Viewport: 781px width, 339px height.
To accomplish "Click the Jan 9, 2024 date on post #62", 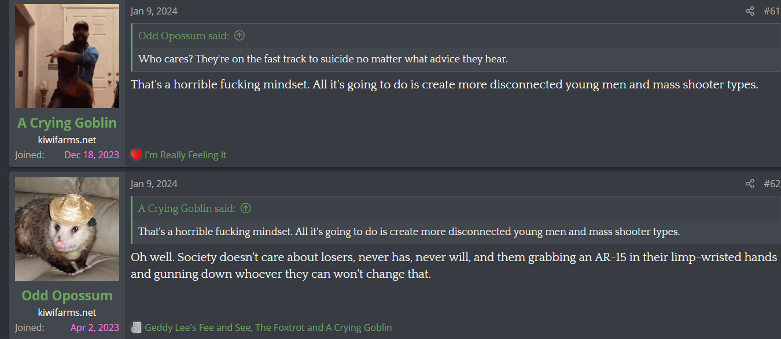I will (x=154, y=184).
